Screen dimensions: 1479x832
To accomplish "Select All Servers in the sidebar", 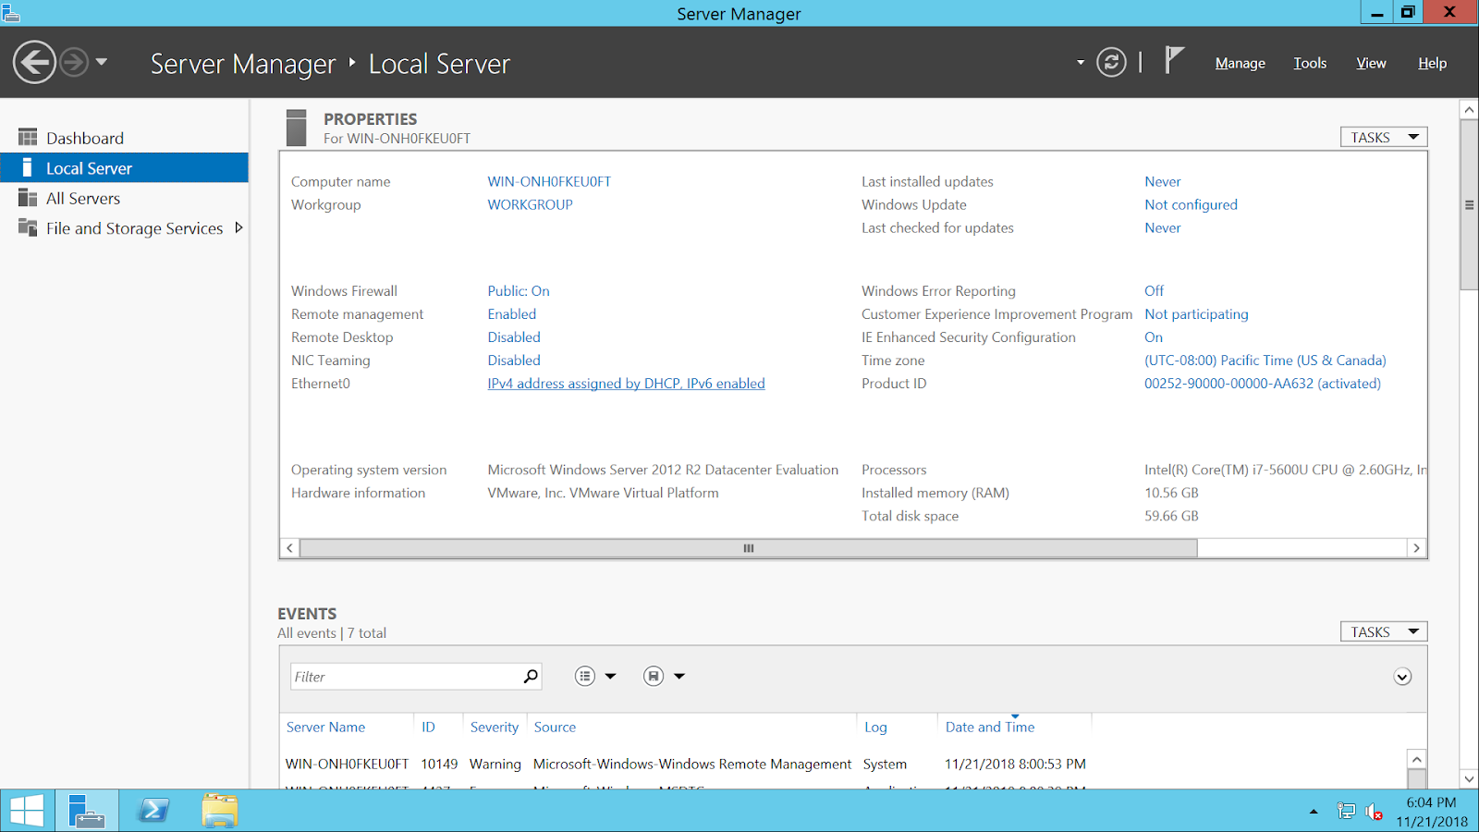I will pyautogui.click(x=83, y=198).
